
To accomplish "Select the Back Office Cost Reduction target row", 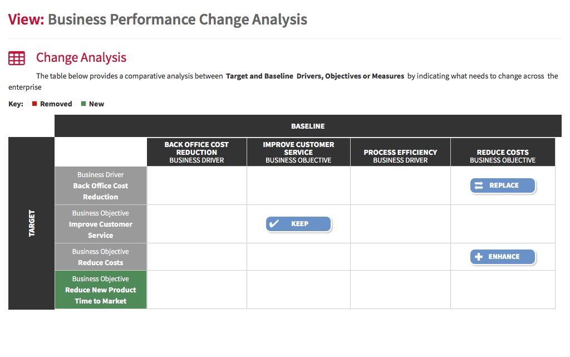I will tap(101, 186).
